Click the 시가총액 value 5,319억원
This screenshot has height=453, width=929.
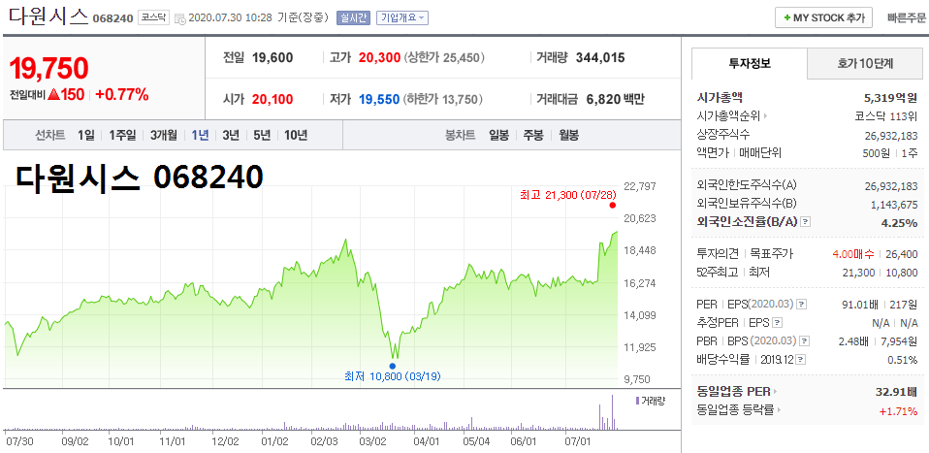[891, 97]
